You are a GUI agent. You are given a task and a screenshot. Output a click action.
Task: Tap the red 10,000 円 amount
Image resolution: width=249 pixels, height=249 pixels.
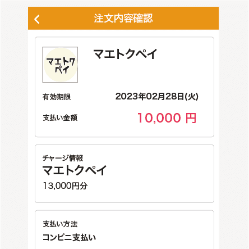point(167,118)
